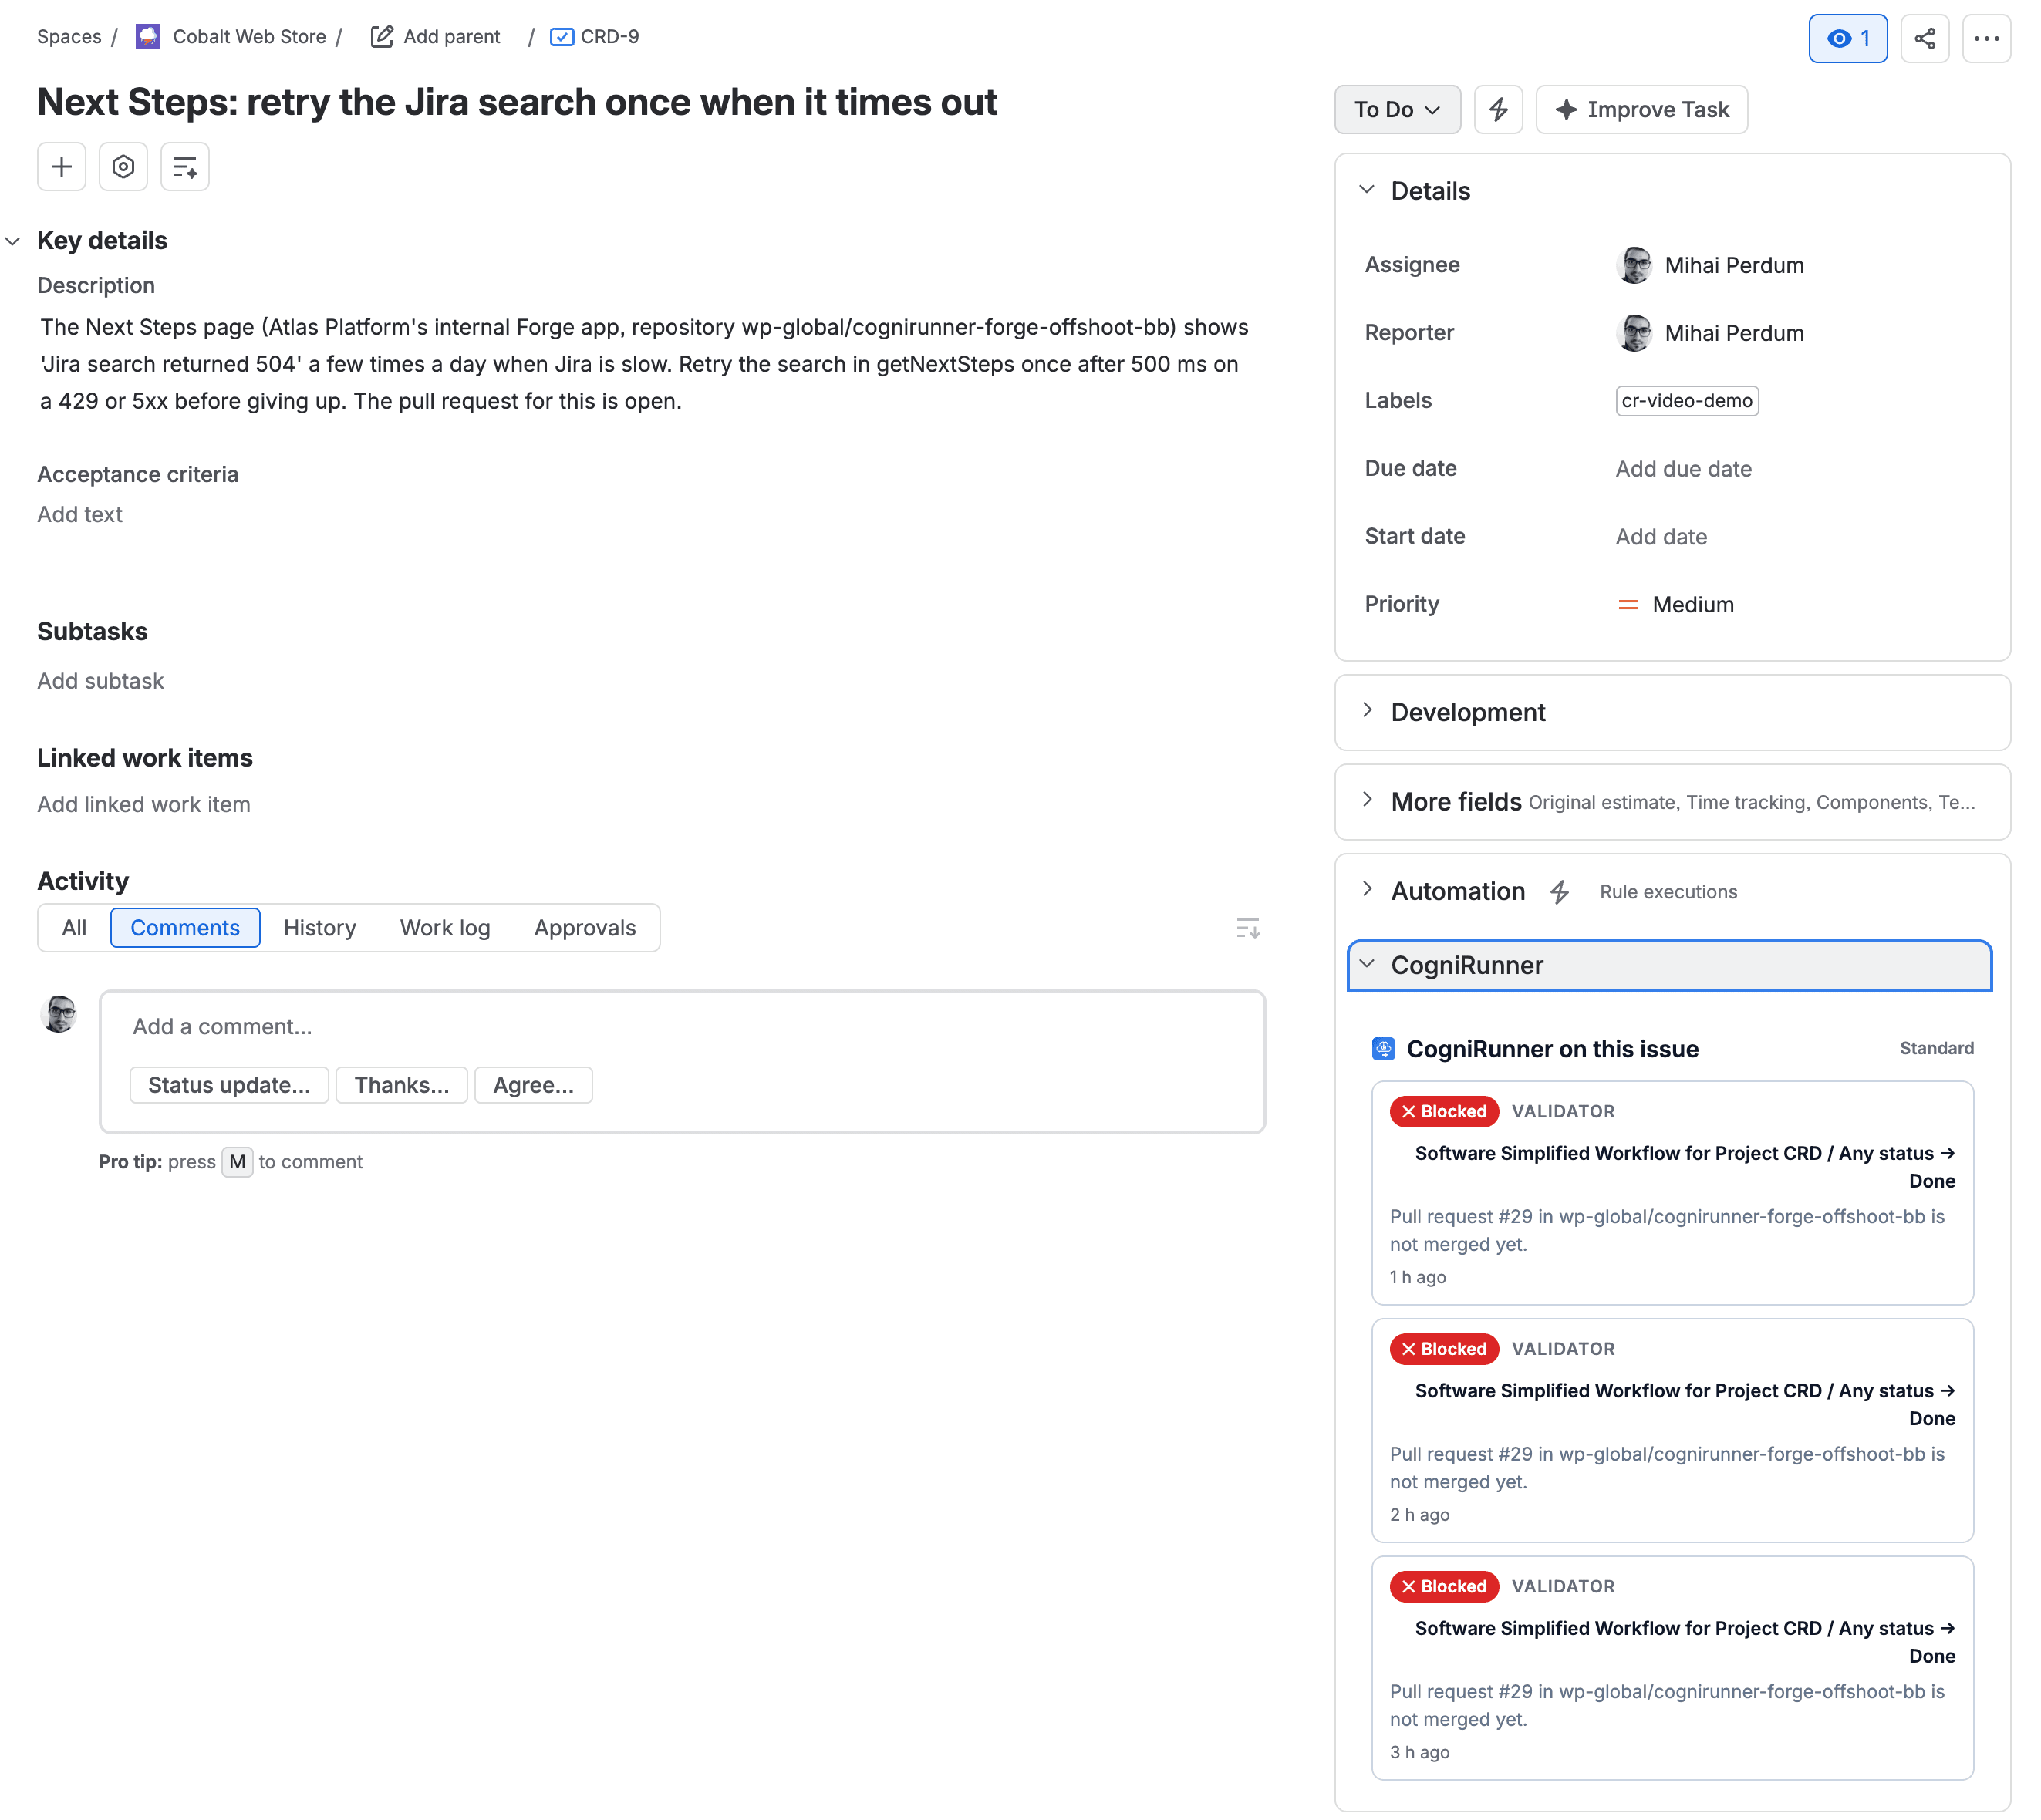Viewport: 2041px width, 1820px height.
Task: Expand the Automation panel
Action: tap(1367, 890)
